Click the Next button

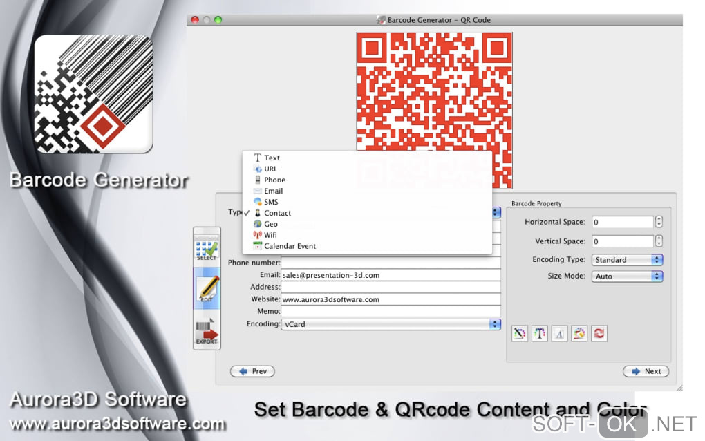pos(646,371)
